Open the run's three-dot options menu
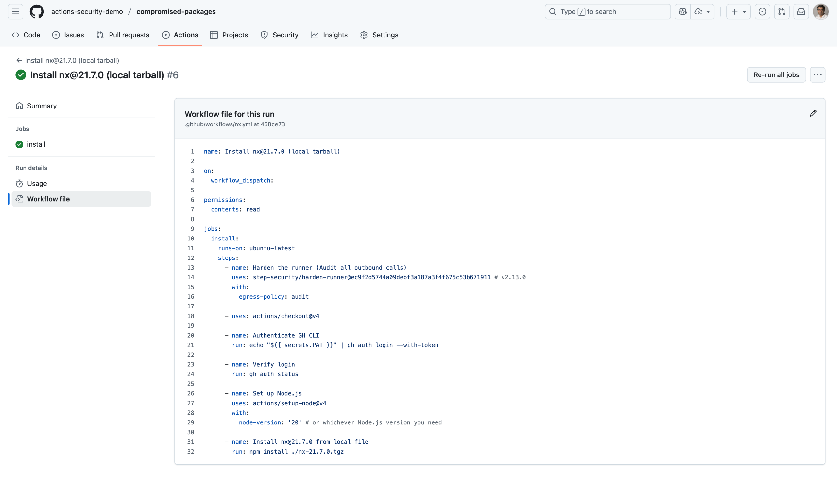The height and width of the screenshot is (480, 837). pos(817,75)
